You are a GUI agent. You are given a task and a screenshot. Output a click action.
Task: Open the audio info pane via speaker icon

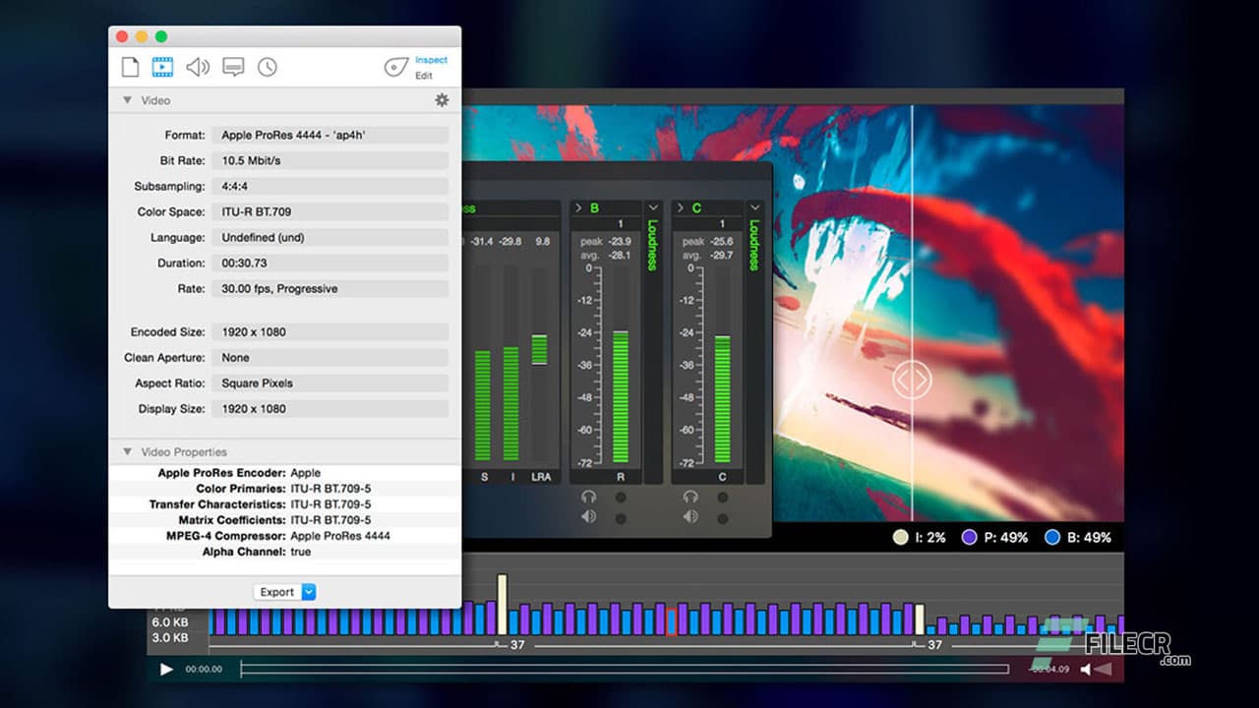(196, 67)
